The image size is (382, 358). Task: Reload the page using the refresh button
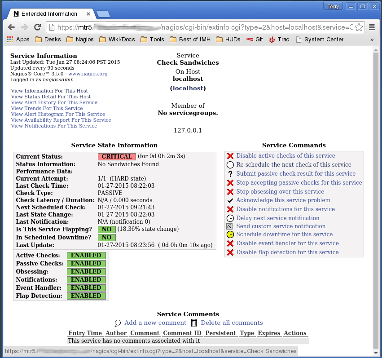[x=38, y=27]
